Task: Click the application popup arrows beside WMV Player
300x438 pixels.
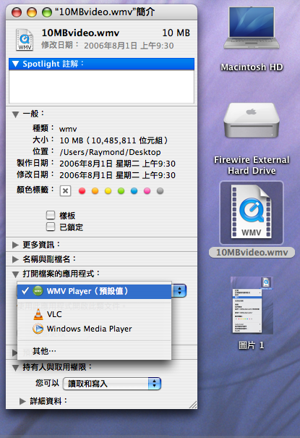Action: coord(179,291)
